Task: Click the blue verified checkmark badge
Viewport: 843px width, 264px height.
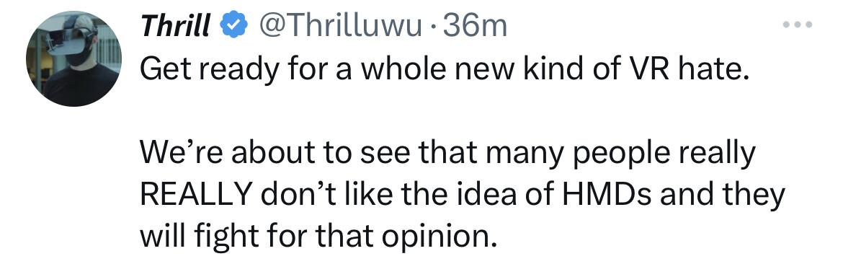Action: pos(235,25)
